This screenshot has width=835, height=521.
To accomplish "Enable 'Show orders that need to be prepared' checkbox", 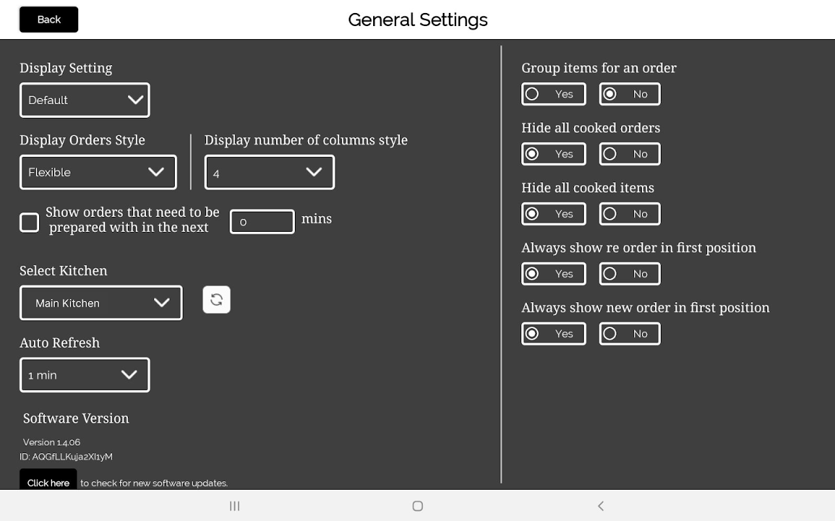I will tap(29, 222).
